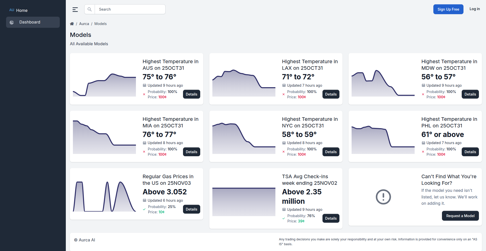Open Details for TSA Avg Check-ins
The image size is (486, 251).
pos(331,218)
